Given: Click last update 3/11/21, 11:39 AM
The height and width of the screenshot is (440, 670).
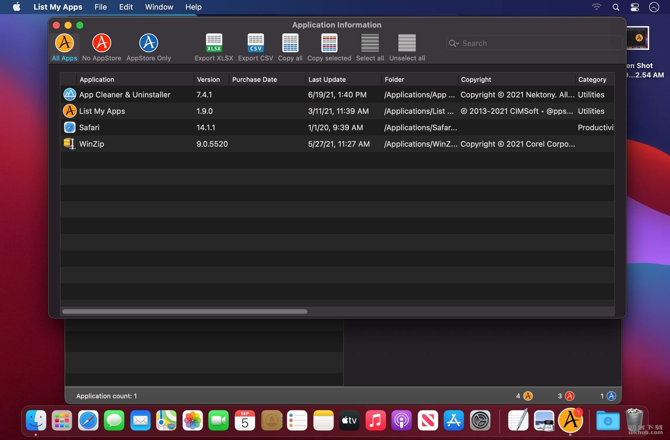Looking at the screenshot, I should 338,111.
